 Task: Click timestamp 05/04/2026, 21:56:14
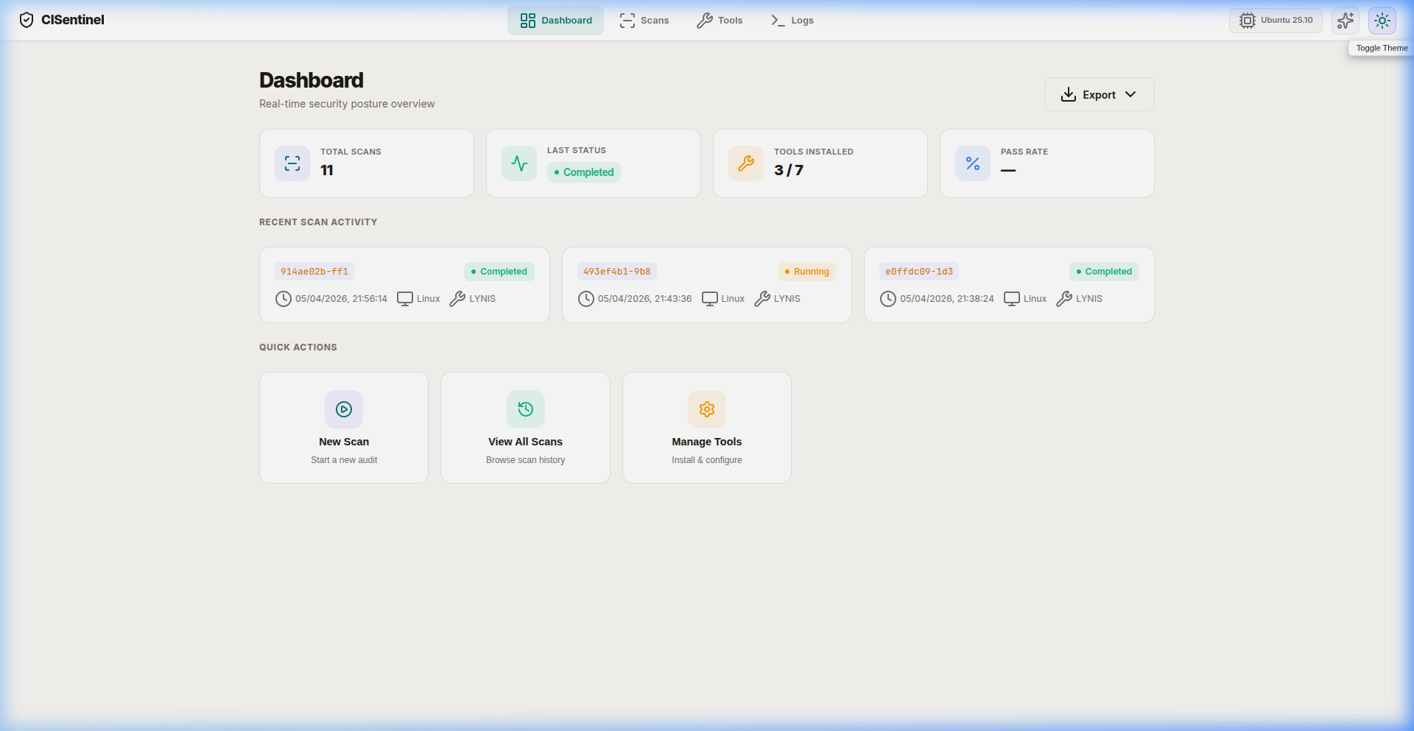pos(341,299)
